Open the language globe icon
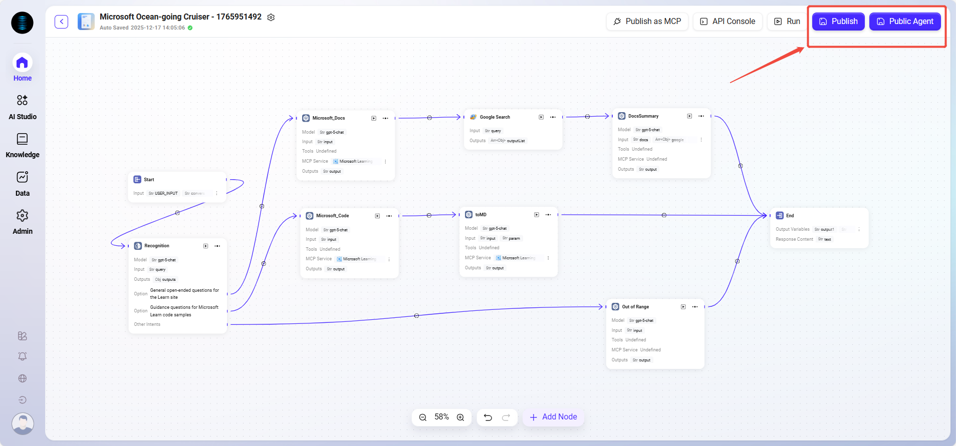This screenshot has height=446, width=956. point(23,378)
